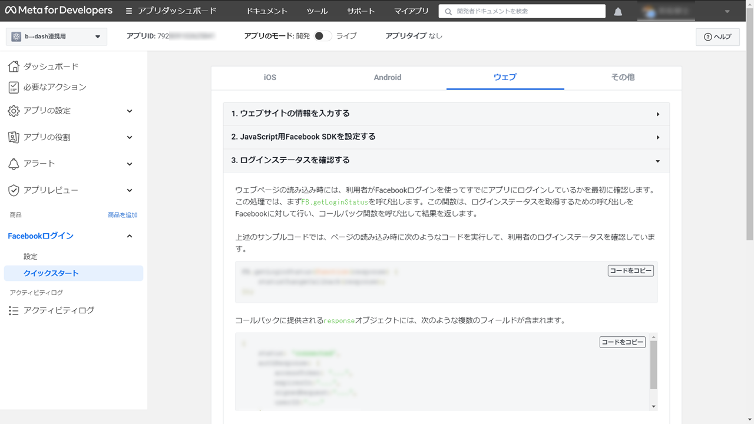Click the アラート bell icon in sidebar

coord(14,164)
